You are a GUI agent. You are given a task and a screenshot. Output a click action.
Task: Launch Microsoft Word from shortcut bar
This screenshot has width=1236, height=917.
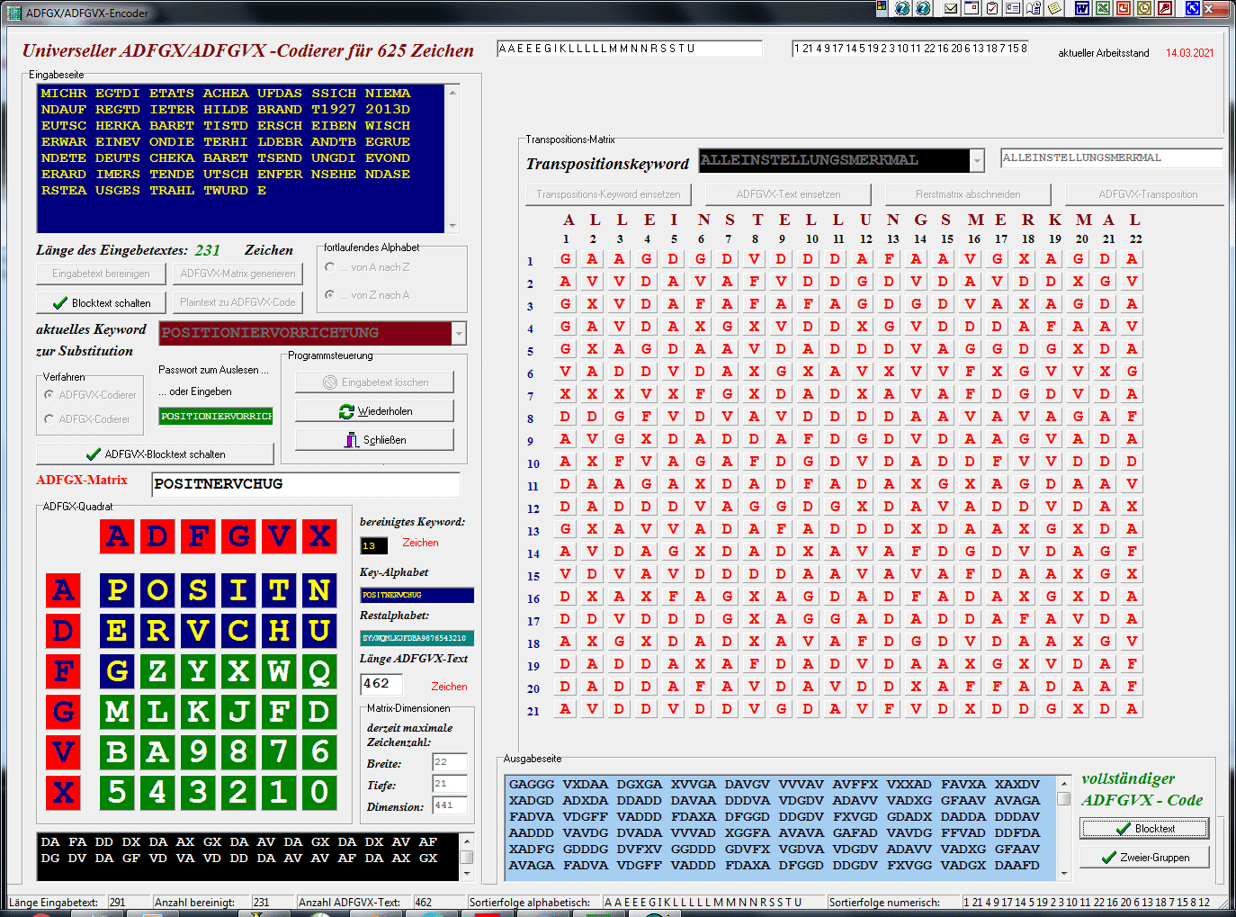tap(1082, 8)
